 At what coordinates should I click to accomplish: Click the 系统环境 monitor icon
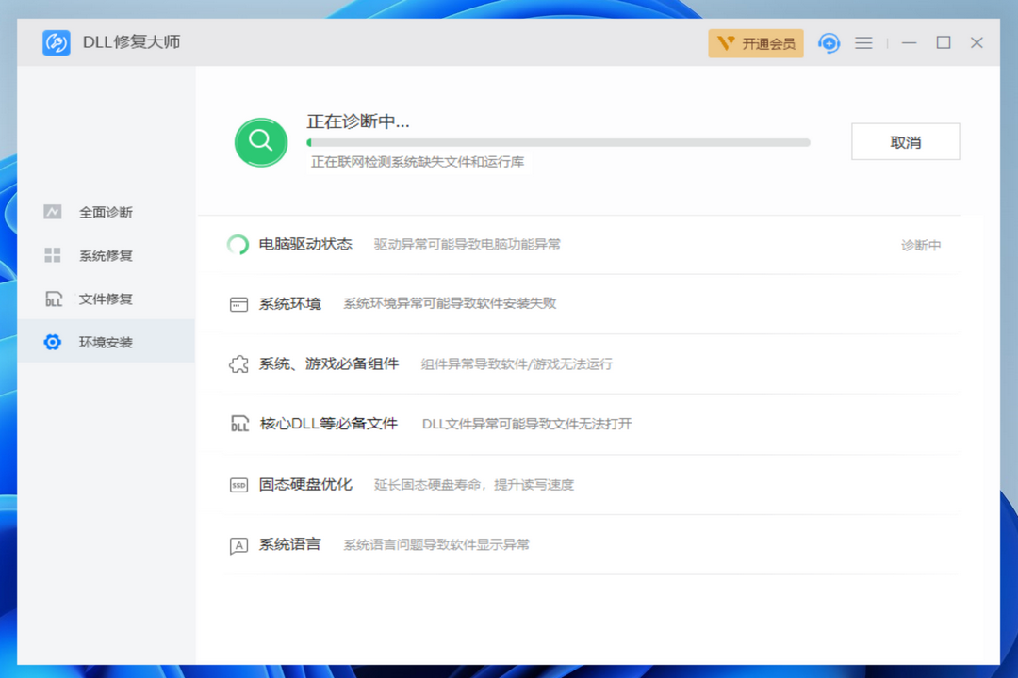pyautogui.click(x=238, y=303)
